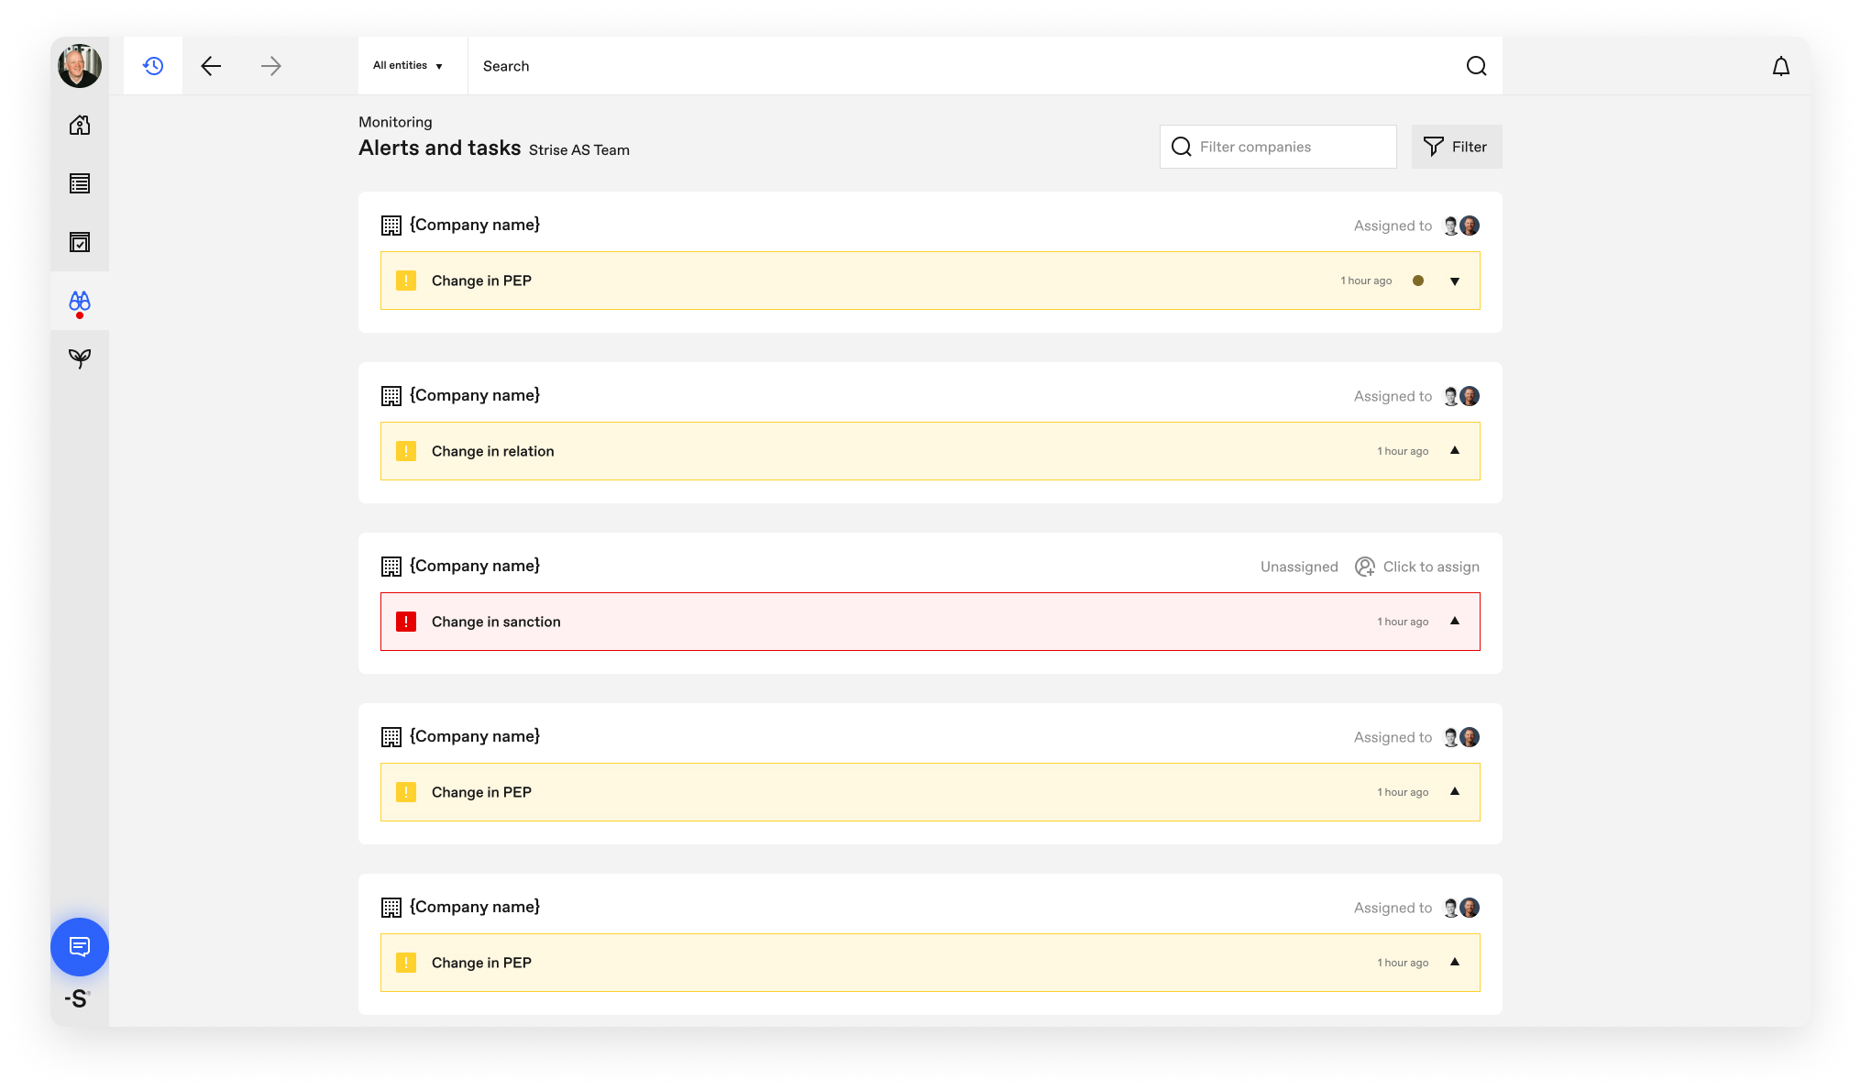1861x1091 pixels.
Task: Click the Monitoring breadcrumb text
Action: (395, 122)
